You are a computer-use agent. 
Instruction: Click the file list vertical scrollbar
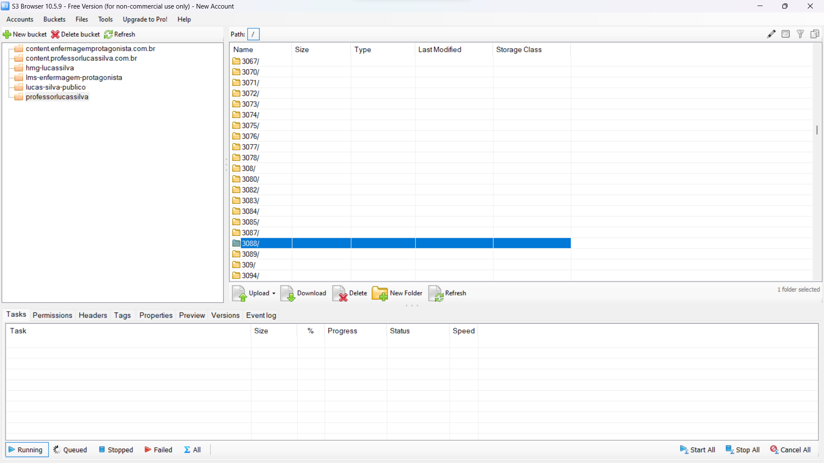pos(817,129)
